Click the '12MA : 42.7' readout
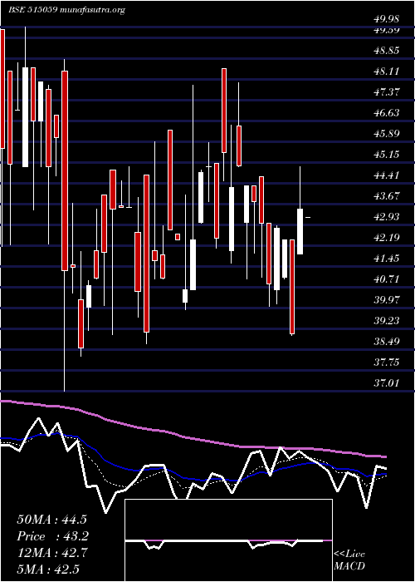This screenshot has height=582, width=415. pos(51,553)
